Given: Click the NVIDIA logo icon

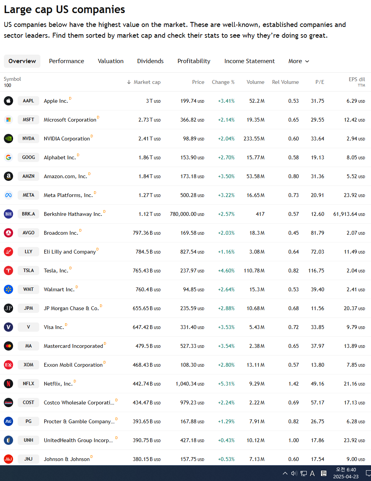Looking at the screenshot, I should pos(8,139).
